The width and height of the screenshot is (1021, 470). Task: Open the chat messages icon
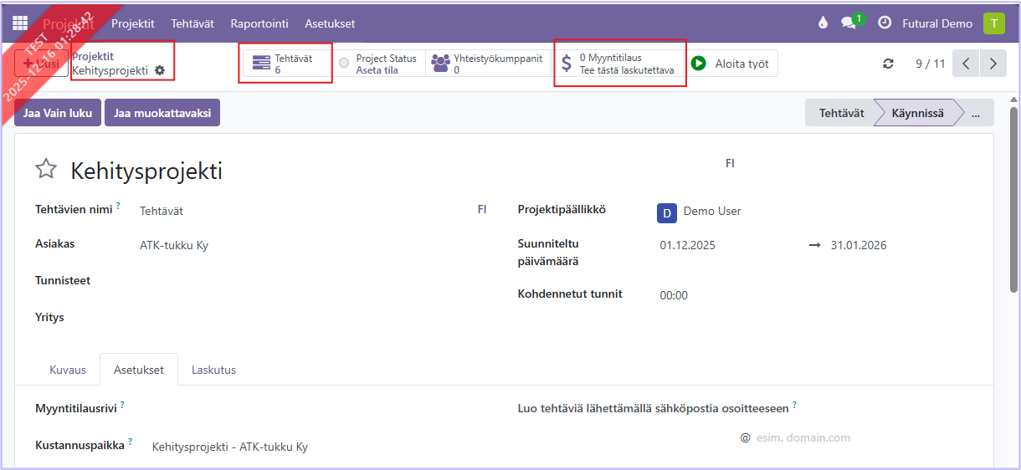point(850,23)
